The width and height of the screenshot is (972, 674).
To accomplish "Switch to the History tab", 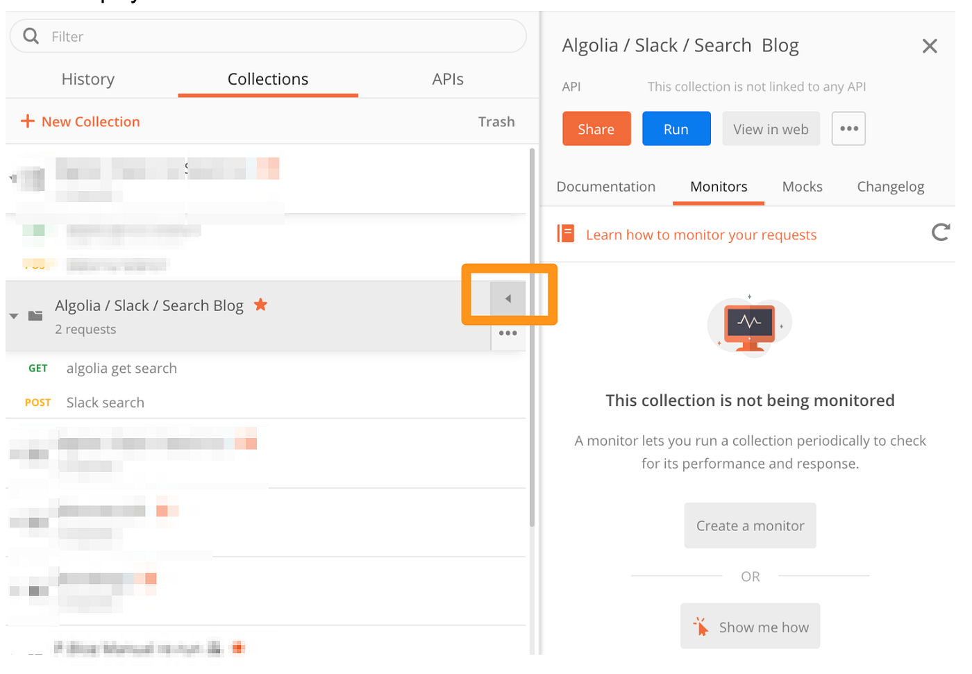I will coord(88,79).
